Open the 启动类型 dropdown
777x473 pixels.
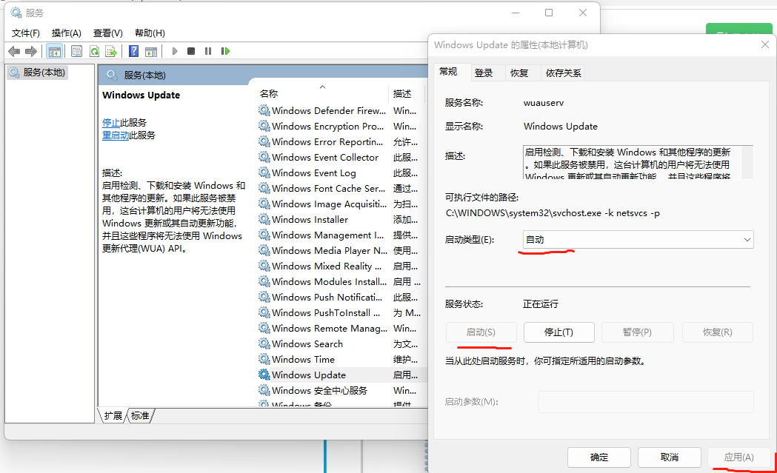[x=638, y=240]
